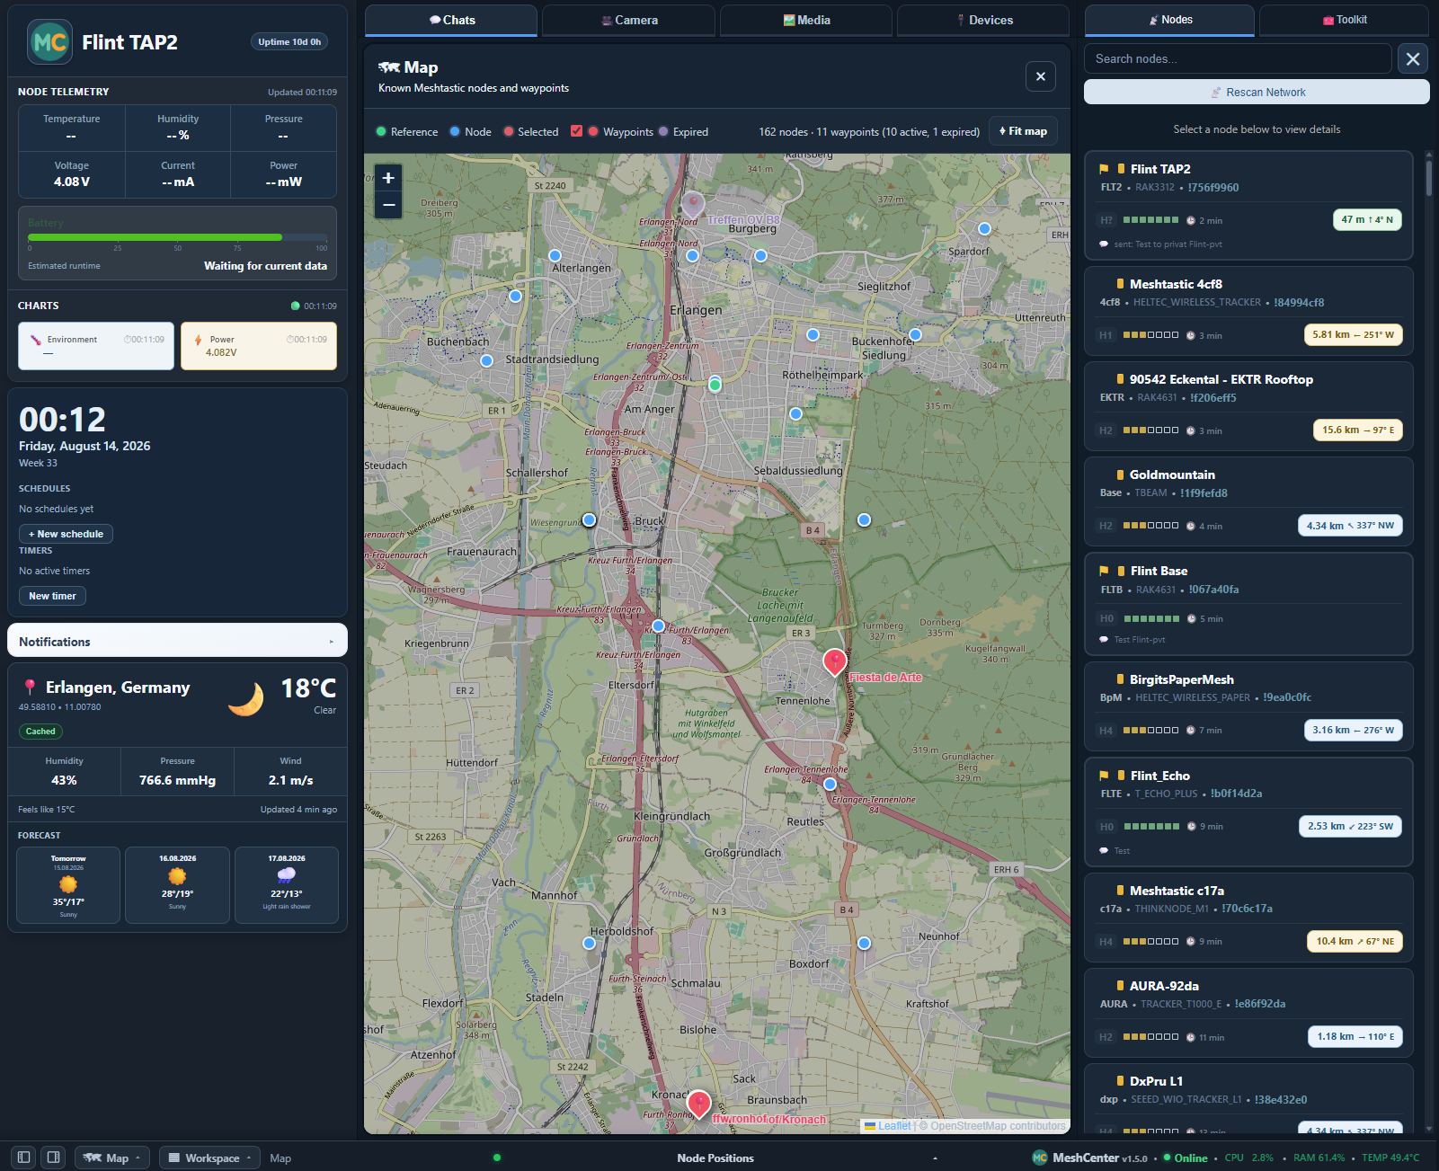The image size is (1439, 1171).
Task: Open the Map dropdown in bottom bar
Action: pos(112,1158)
